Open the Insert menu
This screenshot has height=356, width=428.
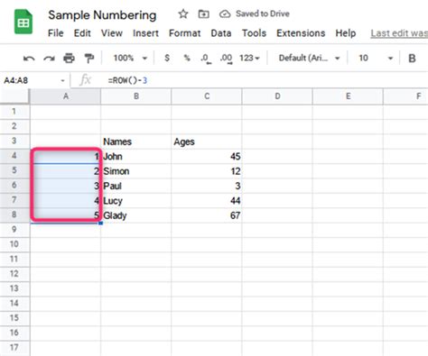click(x=145, y=33)
